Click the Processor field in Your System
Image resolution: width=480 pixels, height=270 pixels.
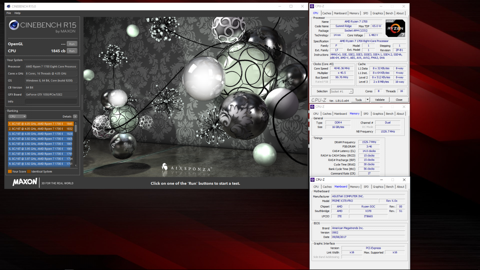tap(51, 66)
